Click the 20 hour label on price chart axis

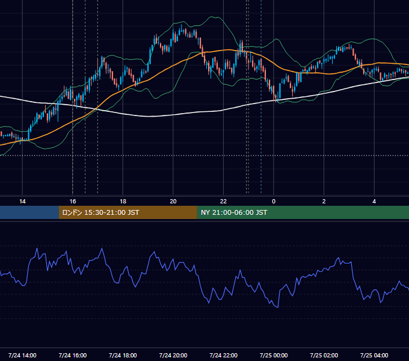click(173, 202)
